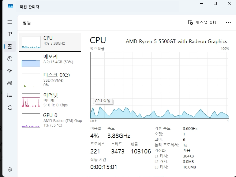
Task: Open the Details list page icon
Action: tap(10, 95)
